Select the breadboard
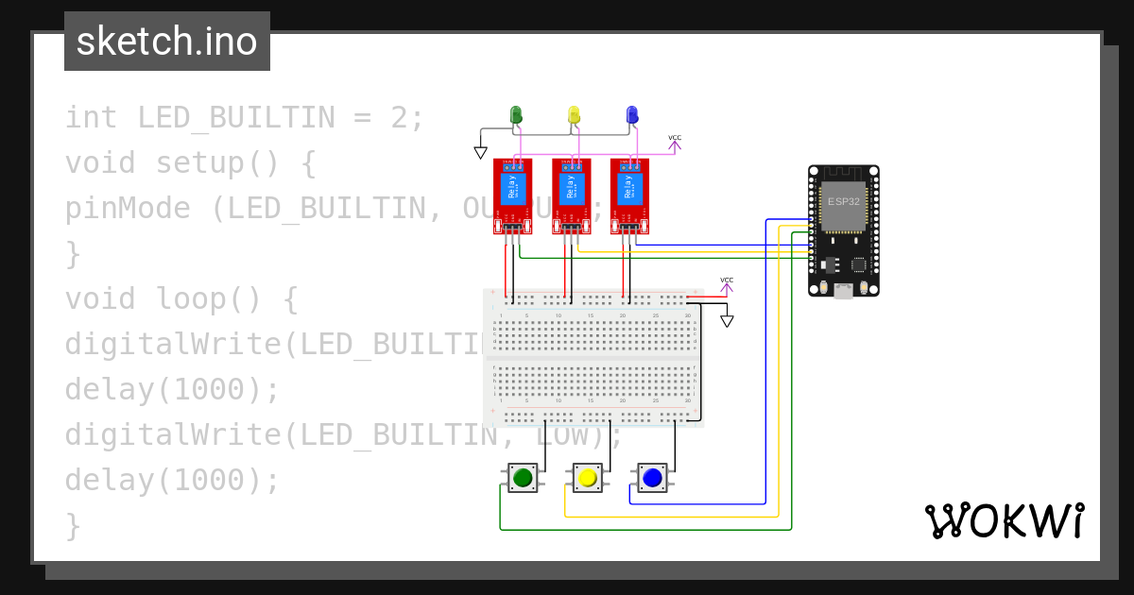 593,358
